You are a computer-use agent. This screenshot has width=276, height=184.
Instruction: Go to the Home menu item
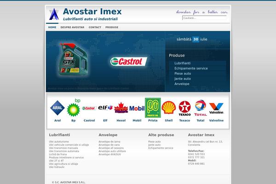[x=52, y=27]
